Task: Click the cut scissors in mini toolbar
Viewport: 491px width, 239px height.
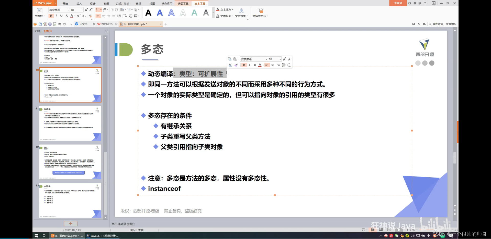Action: pos(230,65)
